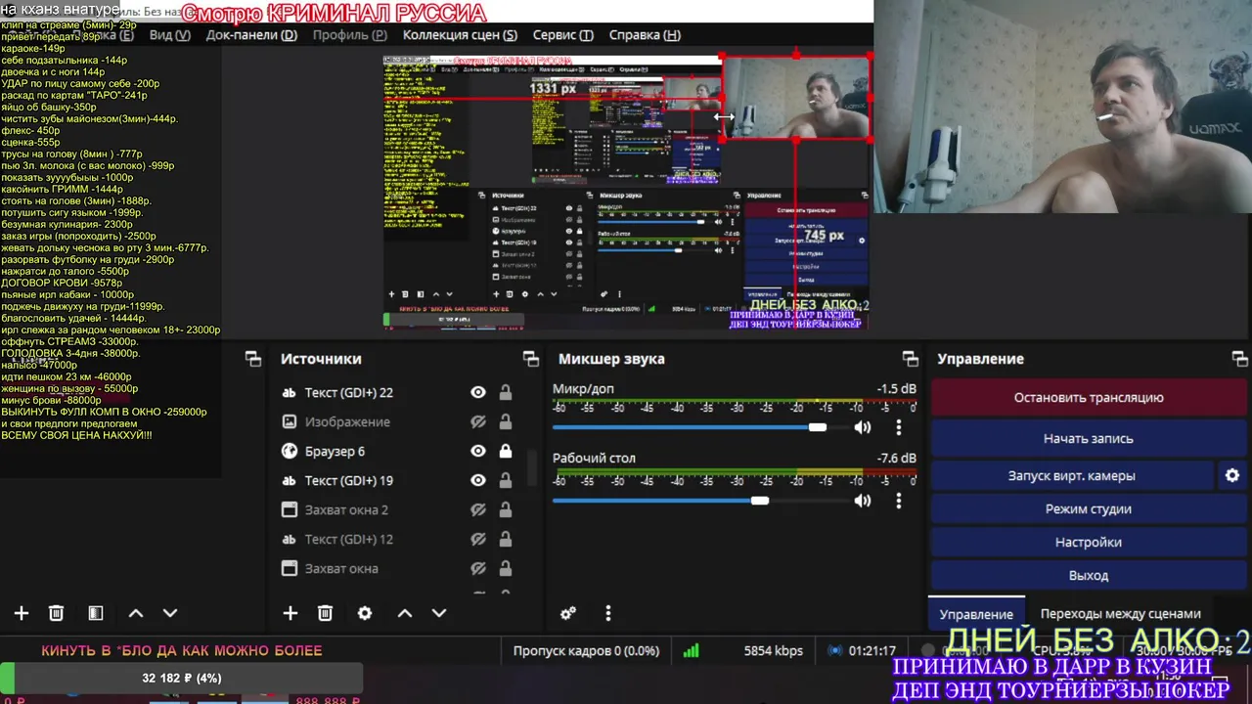
Task: Mute Микр/доп speaker icon
Action: pyautogui.click(x=863, y=427)
